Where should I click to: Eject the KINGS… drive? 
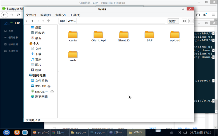point(52,91)
